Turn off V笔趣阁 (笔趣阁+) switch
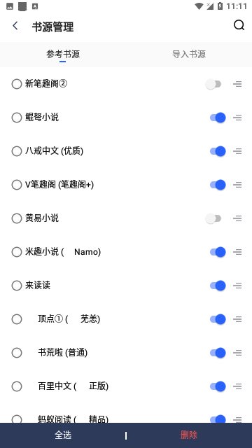 (218, 185)
